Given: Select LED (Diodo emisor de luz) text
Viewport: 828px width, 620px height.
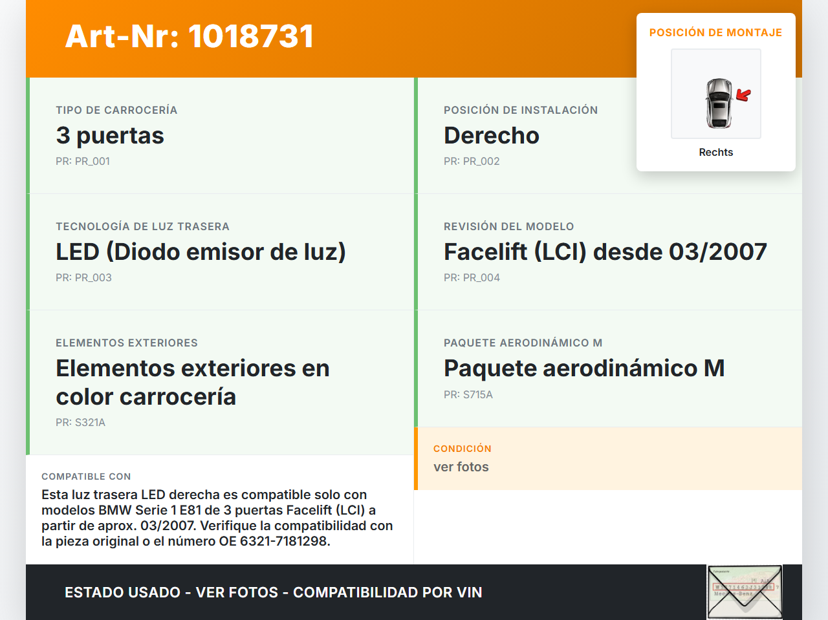Looking at the screenshot, I should point(201,252).
